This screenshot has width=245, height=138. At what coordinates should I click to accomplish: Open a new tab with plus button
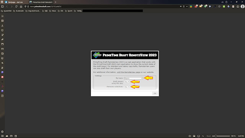(56, 2)
